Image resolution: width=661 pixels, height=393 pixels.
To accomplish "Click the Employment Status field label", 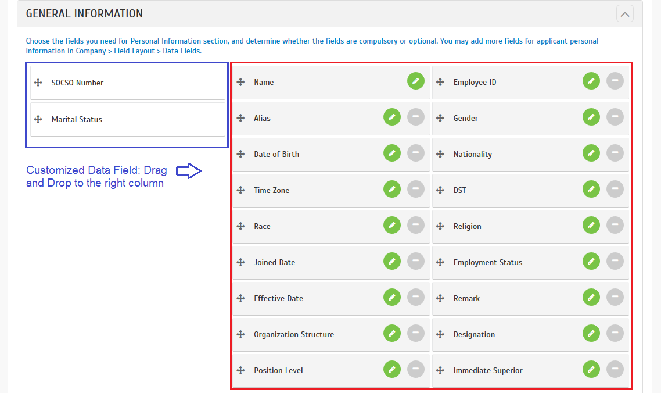I will [x=487, y=262].
